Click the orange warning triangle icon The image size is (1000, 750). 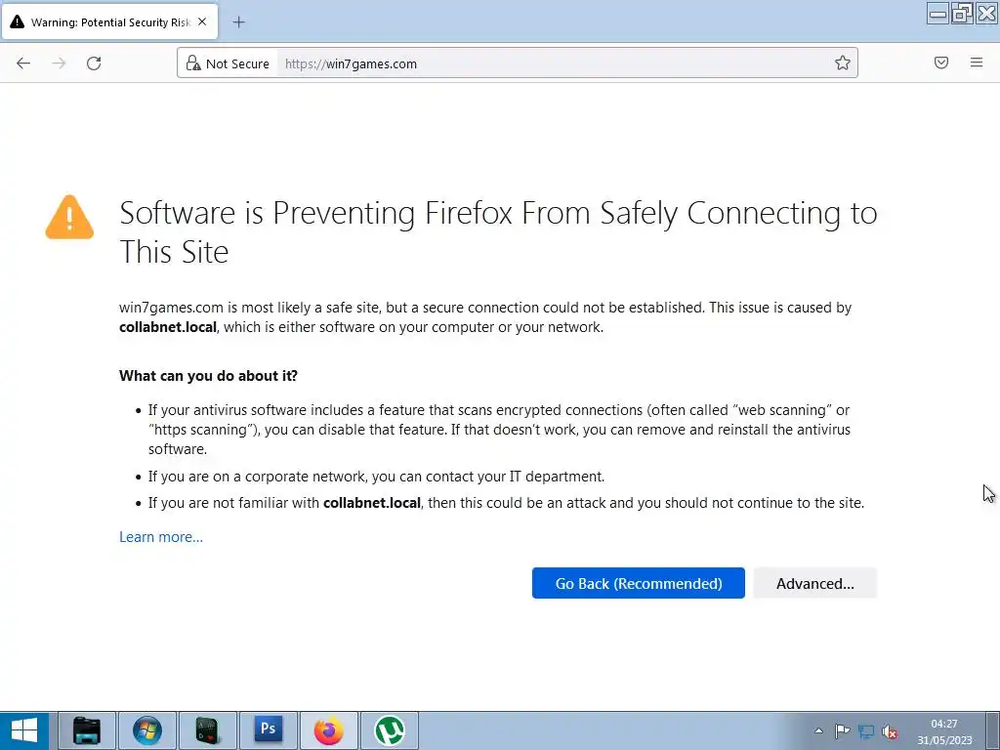[69, 218]
